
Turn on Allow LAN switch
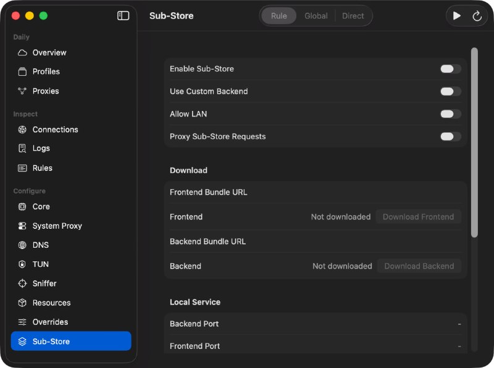(451, 114)
